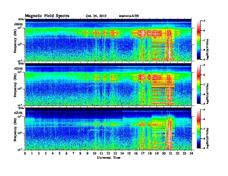Click the 32Hz label atop the dH/dt panel
228x176 pixels.
pyautogui.click(x=21, y=19)
